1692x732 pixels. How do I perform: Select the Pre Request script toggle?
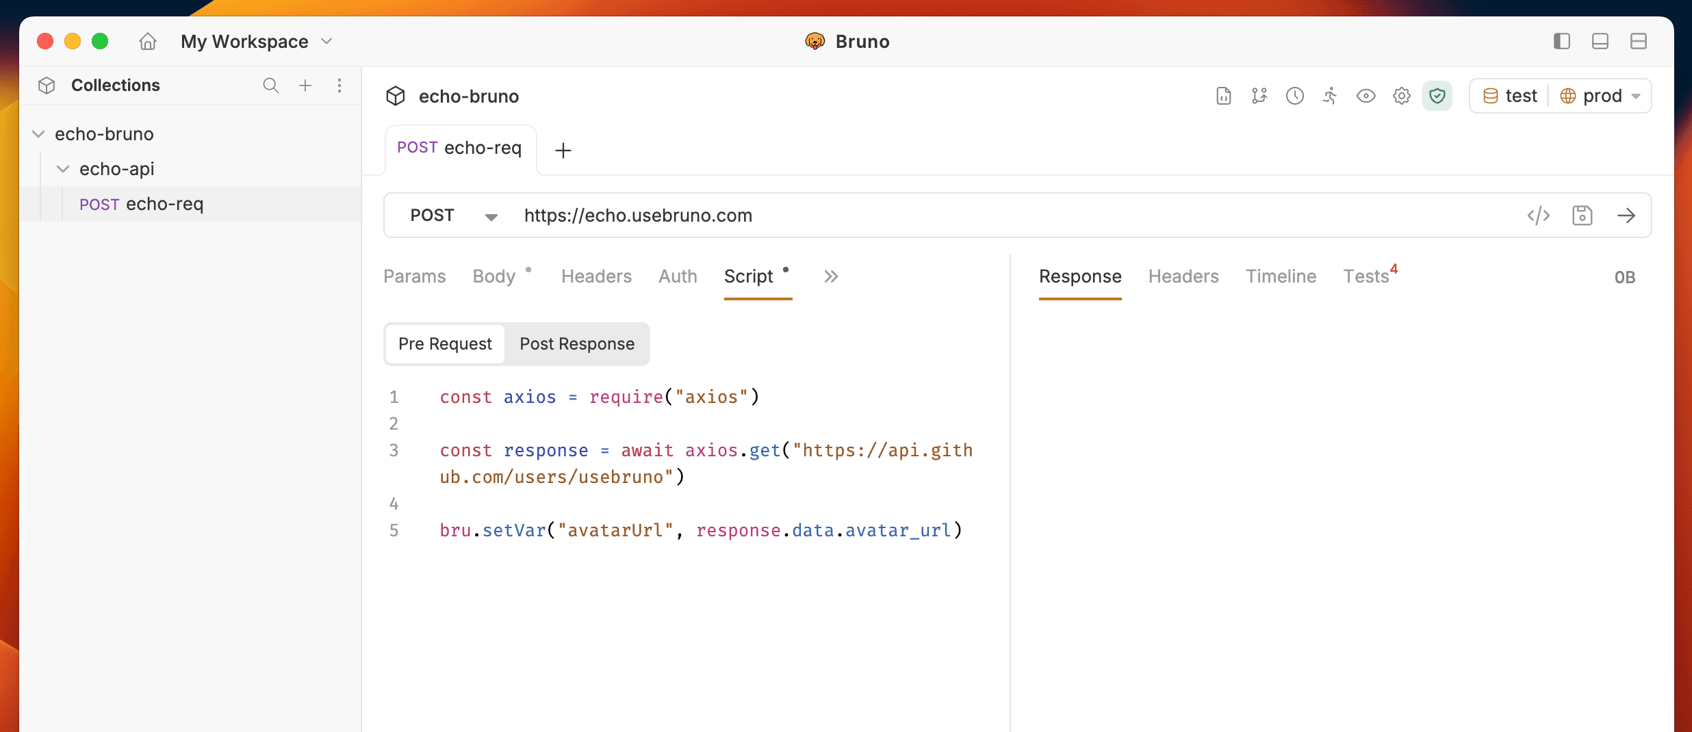point(445,344)
